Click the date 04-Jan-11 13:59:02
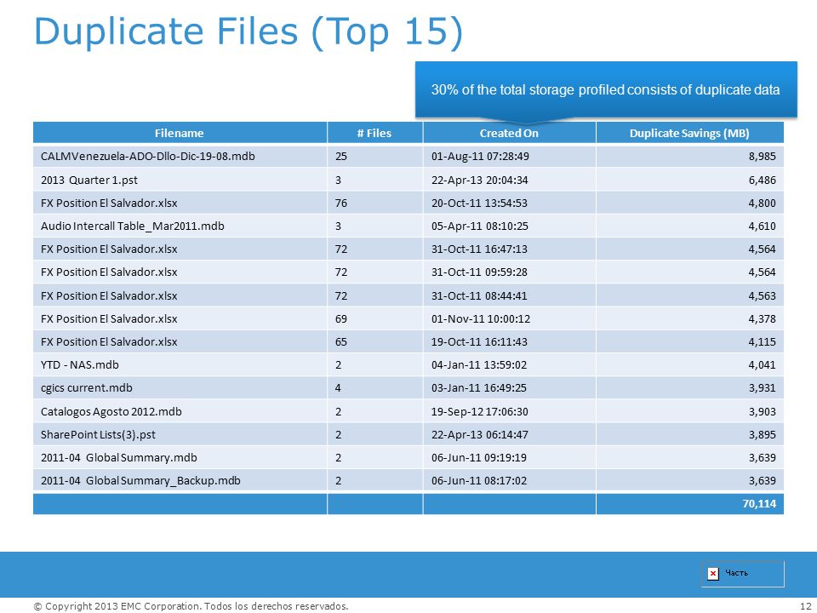 (479, 365)
